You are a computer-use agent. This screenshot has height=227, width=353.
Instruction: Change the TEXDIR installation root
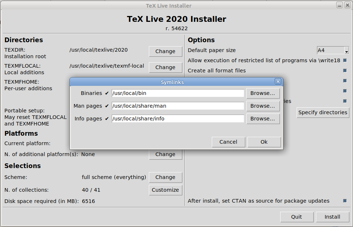point(165,51)
